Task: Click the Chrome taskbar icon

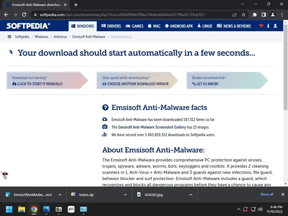Action: point(34,209)
